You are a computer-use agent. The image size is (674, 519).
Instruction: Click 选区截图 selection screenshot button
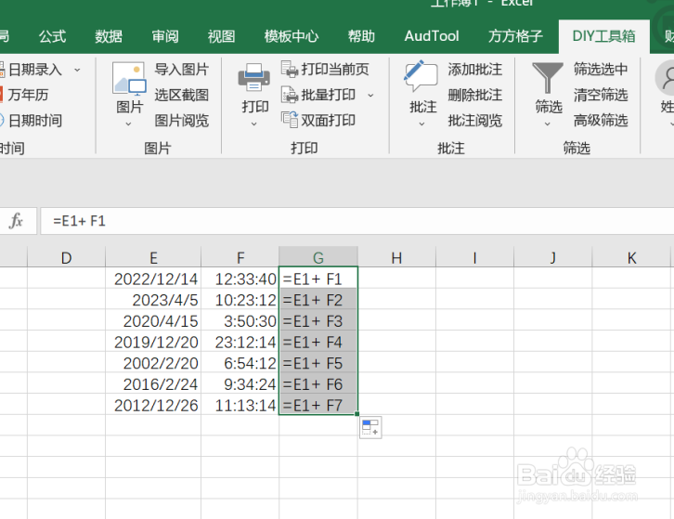click(182, 95)
